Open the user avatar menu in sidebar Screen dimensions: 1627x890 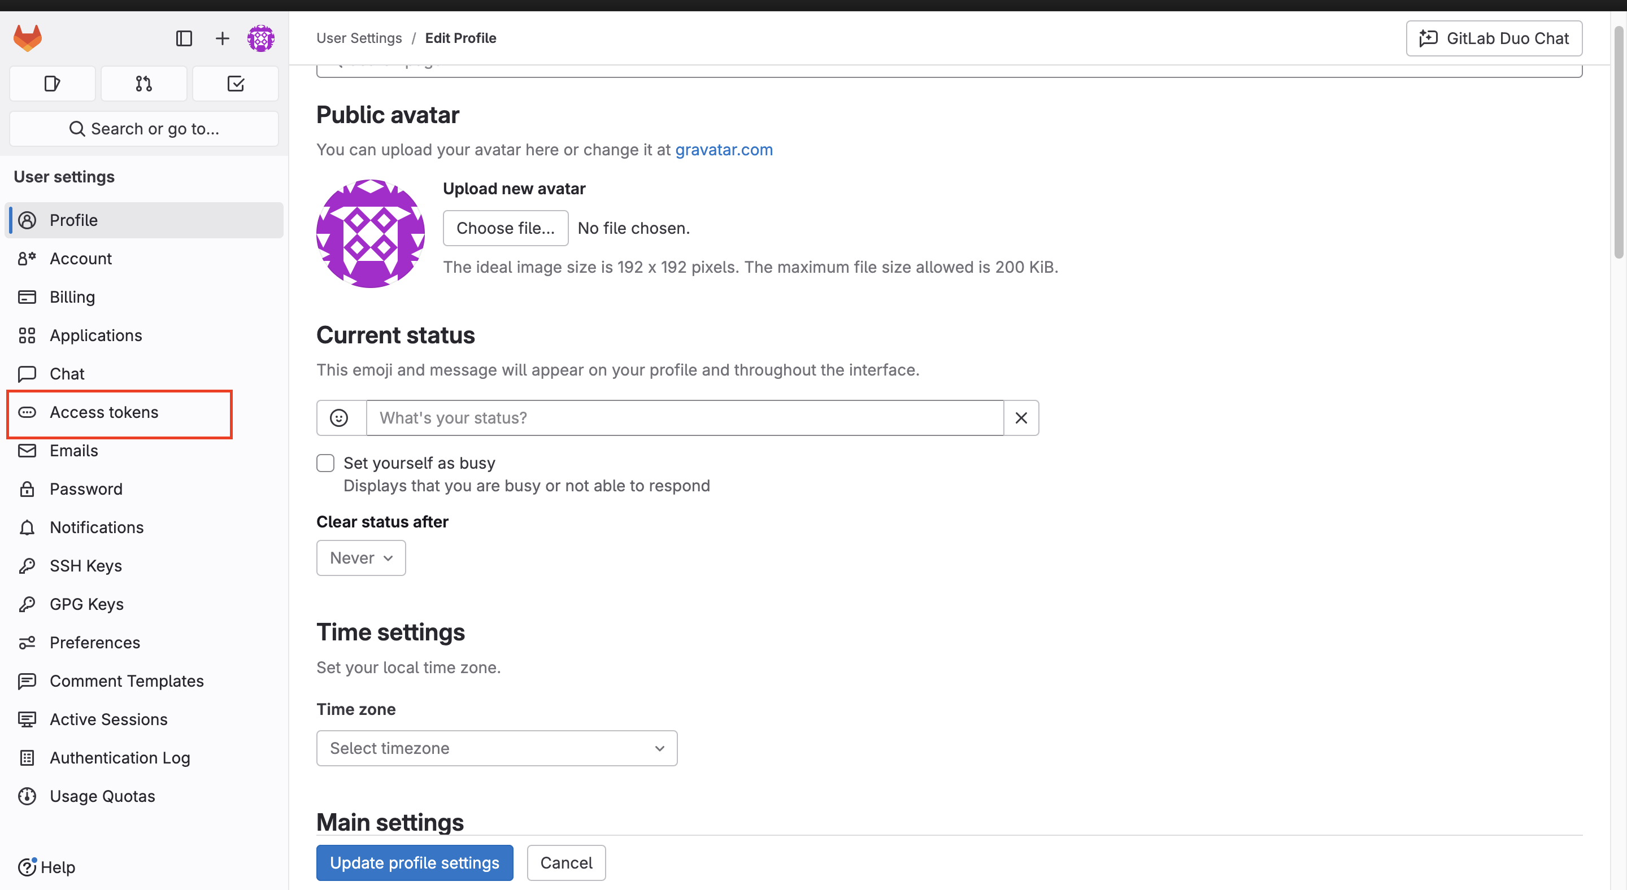(x=260, y=38)
